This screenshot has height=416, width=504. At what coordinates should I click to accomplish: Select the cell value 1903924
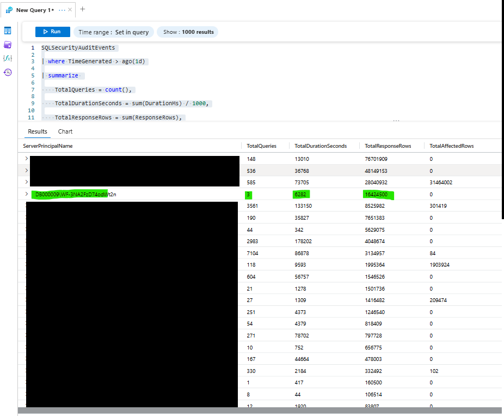[x=439, y=265]
